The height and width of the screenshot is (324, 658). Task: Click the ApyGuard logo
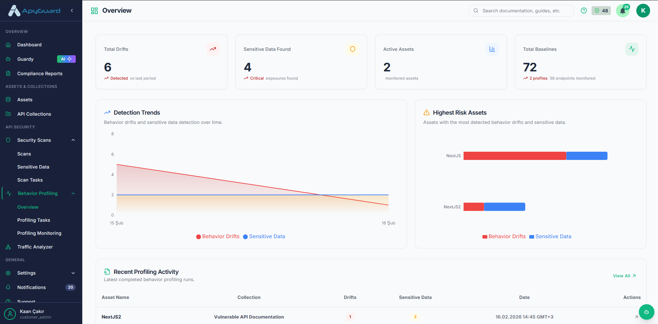tap(34, 10)
